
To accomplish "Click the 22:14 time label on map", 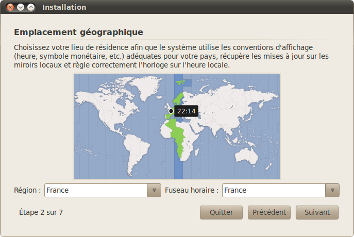I will (x=186, y=111).
